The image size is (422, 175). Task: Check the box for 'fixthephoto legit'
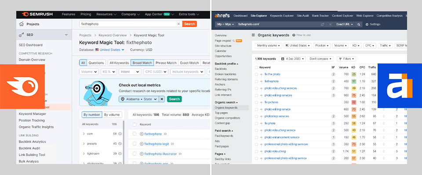135,144
